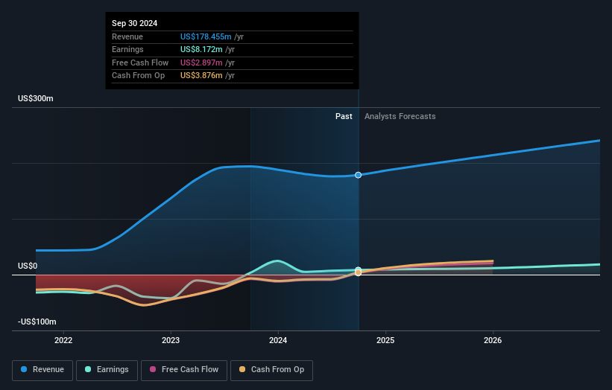
Task: Click the US$2.897m free cash flow value
Action: 201,63
